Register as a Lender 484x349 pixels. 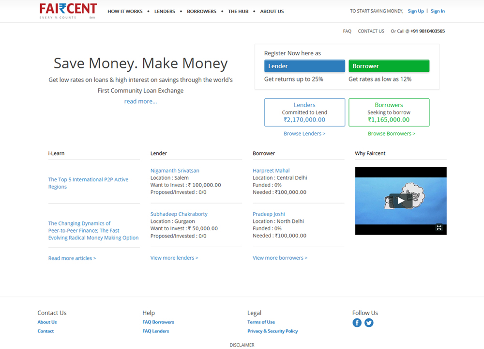[304, 66]
